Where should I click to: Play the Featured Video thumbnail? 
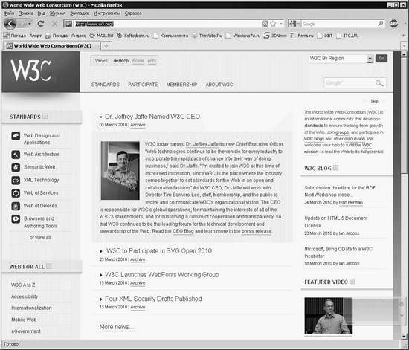click(329, 316)
